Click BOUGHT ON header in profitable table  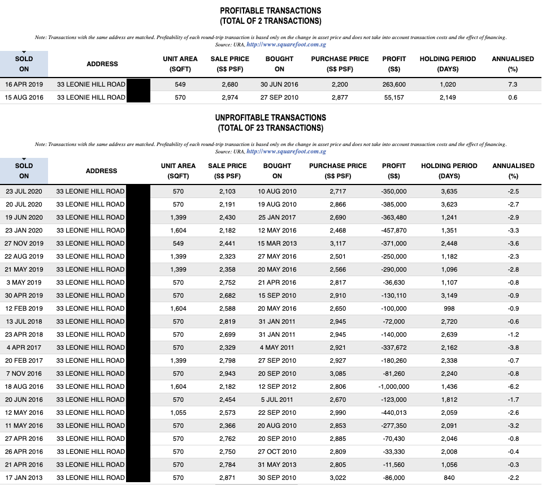click(279, 64)
